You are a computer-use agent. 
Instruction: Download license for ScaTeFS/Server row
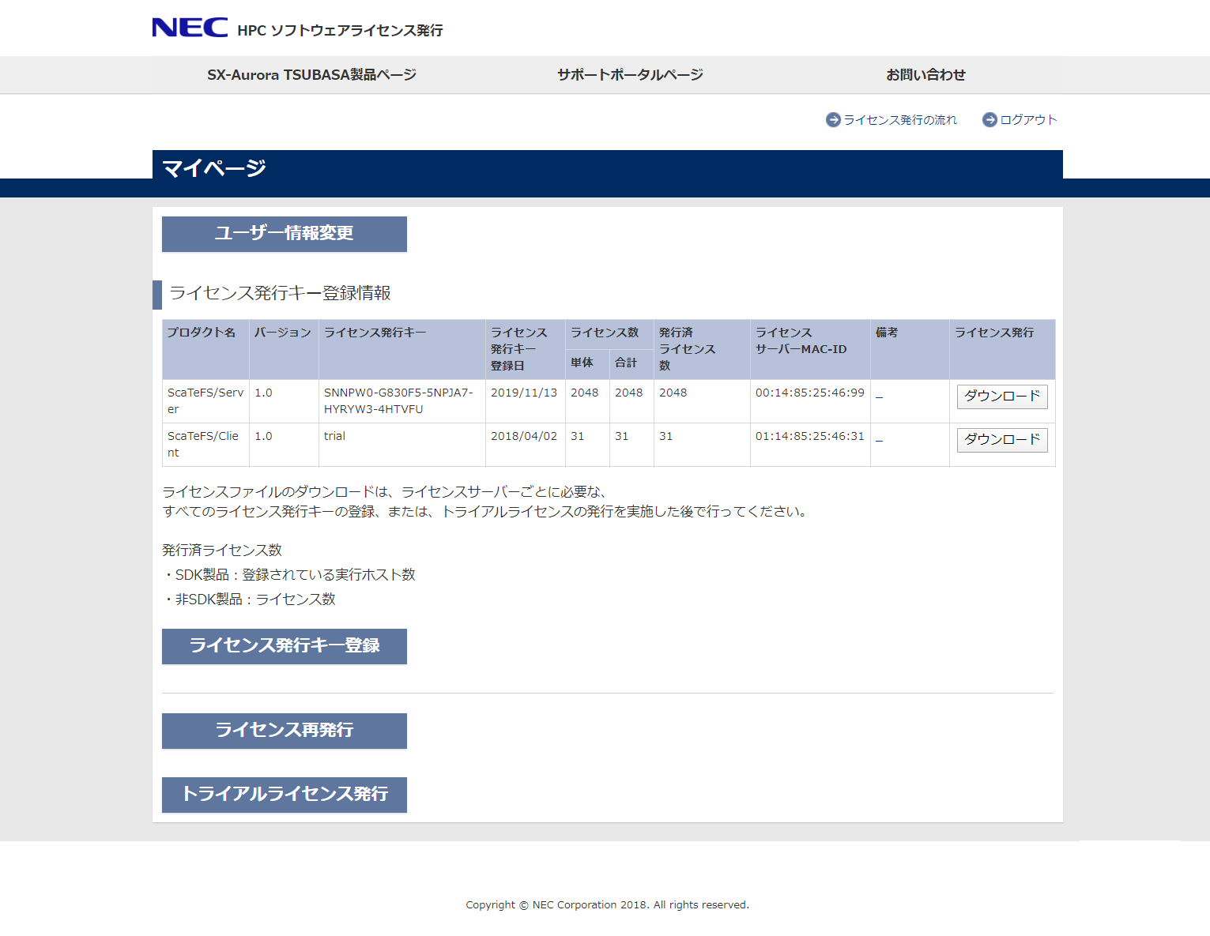1002,397
